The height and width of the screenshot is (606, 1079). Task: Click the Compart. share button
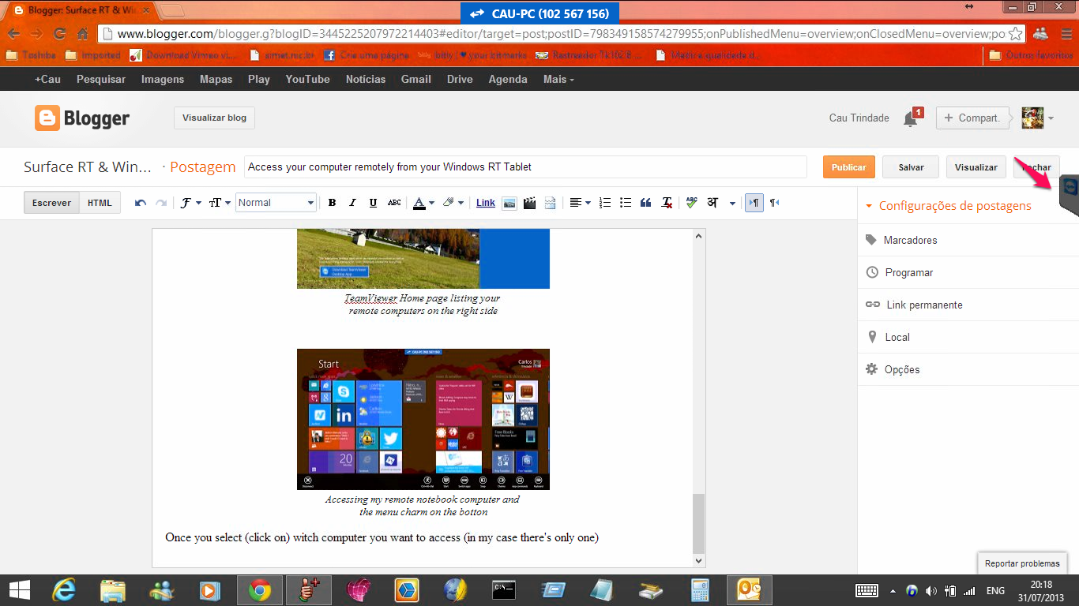(x=973, y=118)
